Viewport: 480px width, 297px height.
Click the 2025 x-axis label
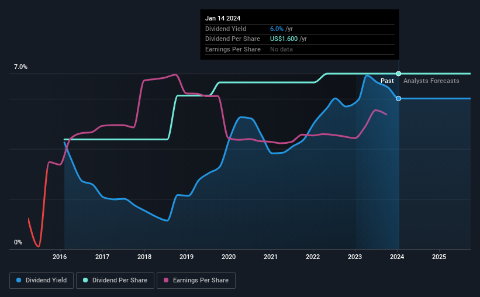coord(439,257)
